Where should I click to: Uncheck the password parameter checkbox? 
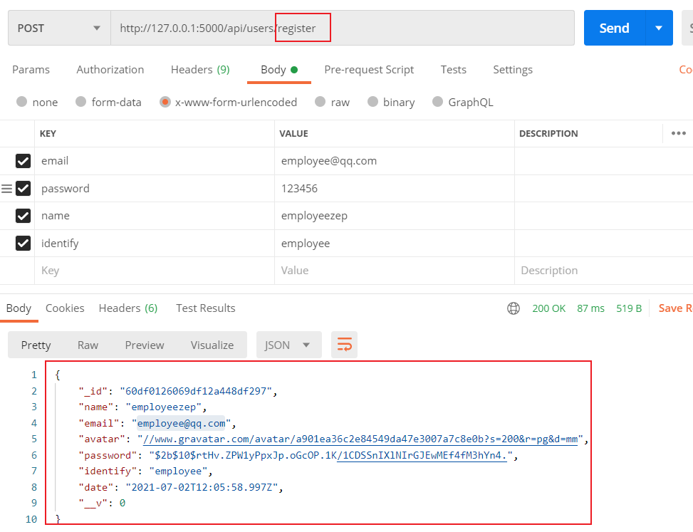pos(23,189)
